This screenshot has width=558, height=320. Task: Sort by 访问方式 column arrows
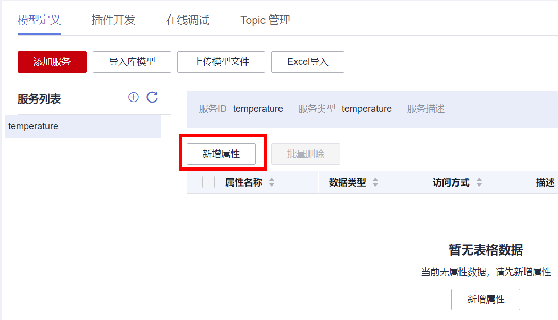479,182
